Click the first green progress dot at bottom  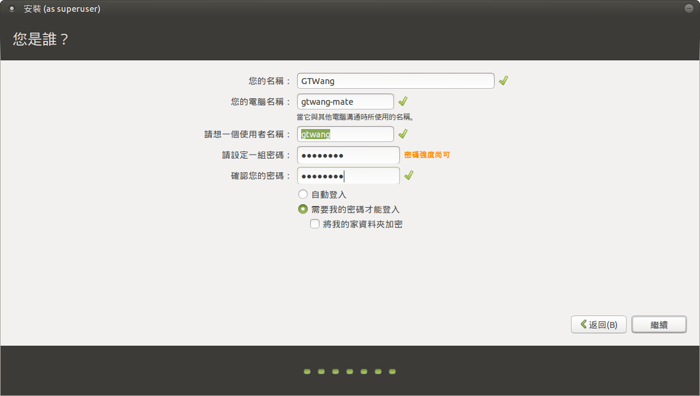pos(307,372)
